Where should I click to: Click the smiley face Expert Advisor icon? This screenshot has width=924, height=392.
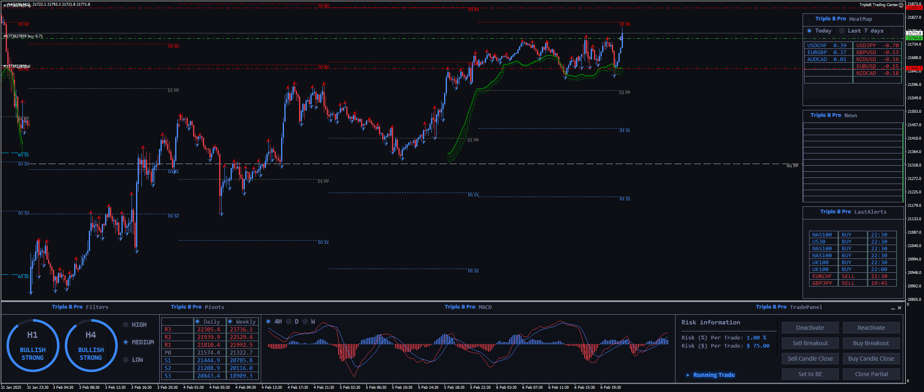(x=901, y=5)
